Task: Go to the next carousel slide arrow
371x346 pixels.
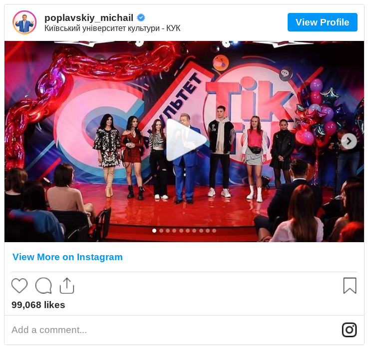Action: [x=349, y=141]
